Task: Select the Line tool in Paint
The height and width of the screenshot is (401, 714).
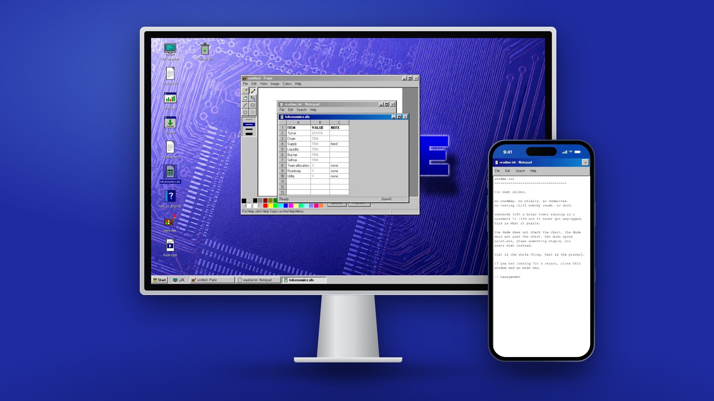Action: coord(245,105)
